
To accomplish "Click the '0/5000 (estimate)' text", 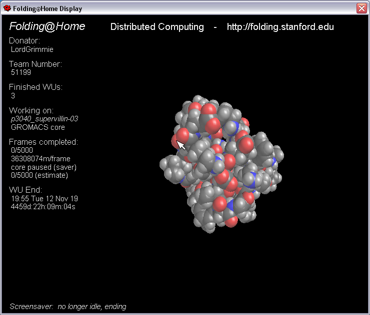I will point(39,175).
